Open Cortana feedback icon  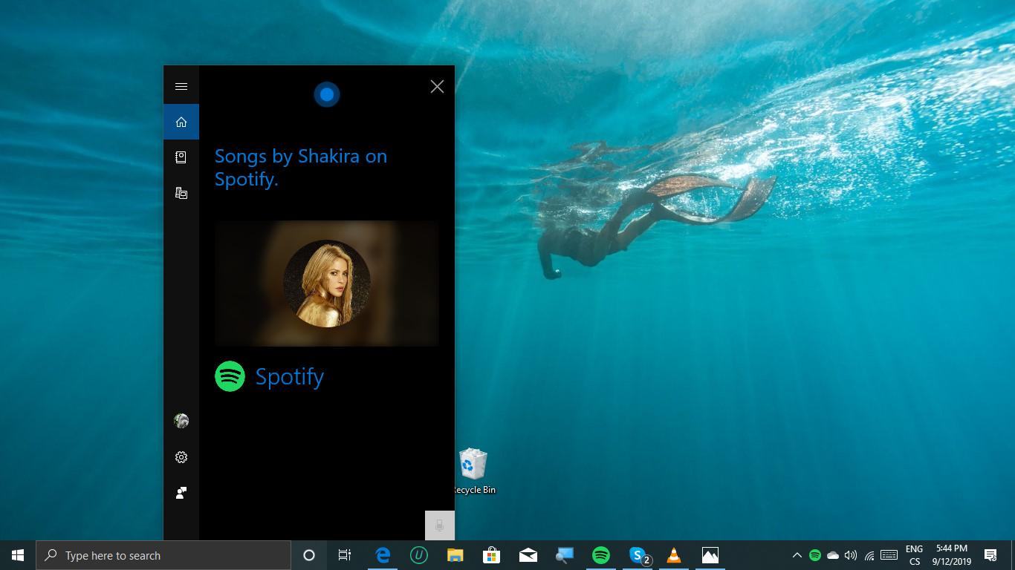[181, 493]
